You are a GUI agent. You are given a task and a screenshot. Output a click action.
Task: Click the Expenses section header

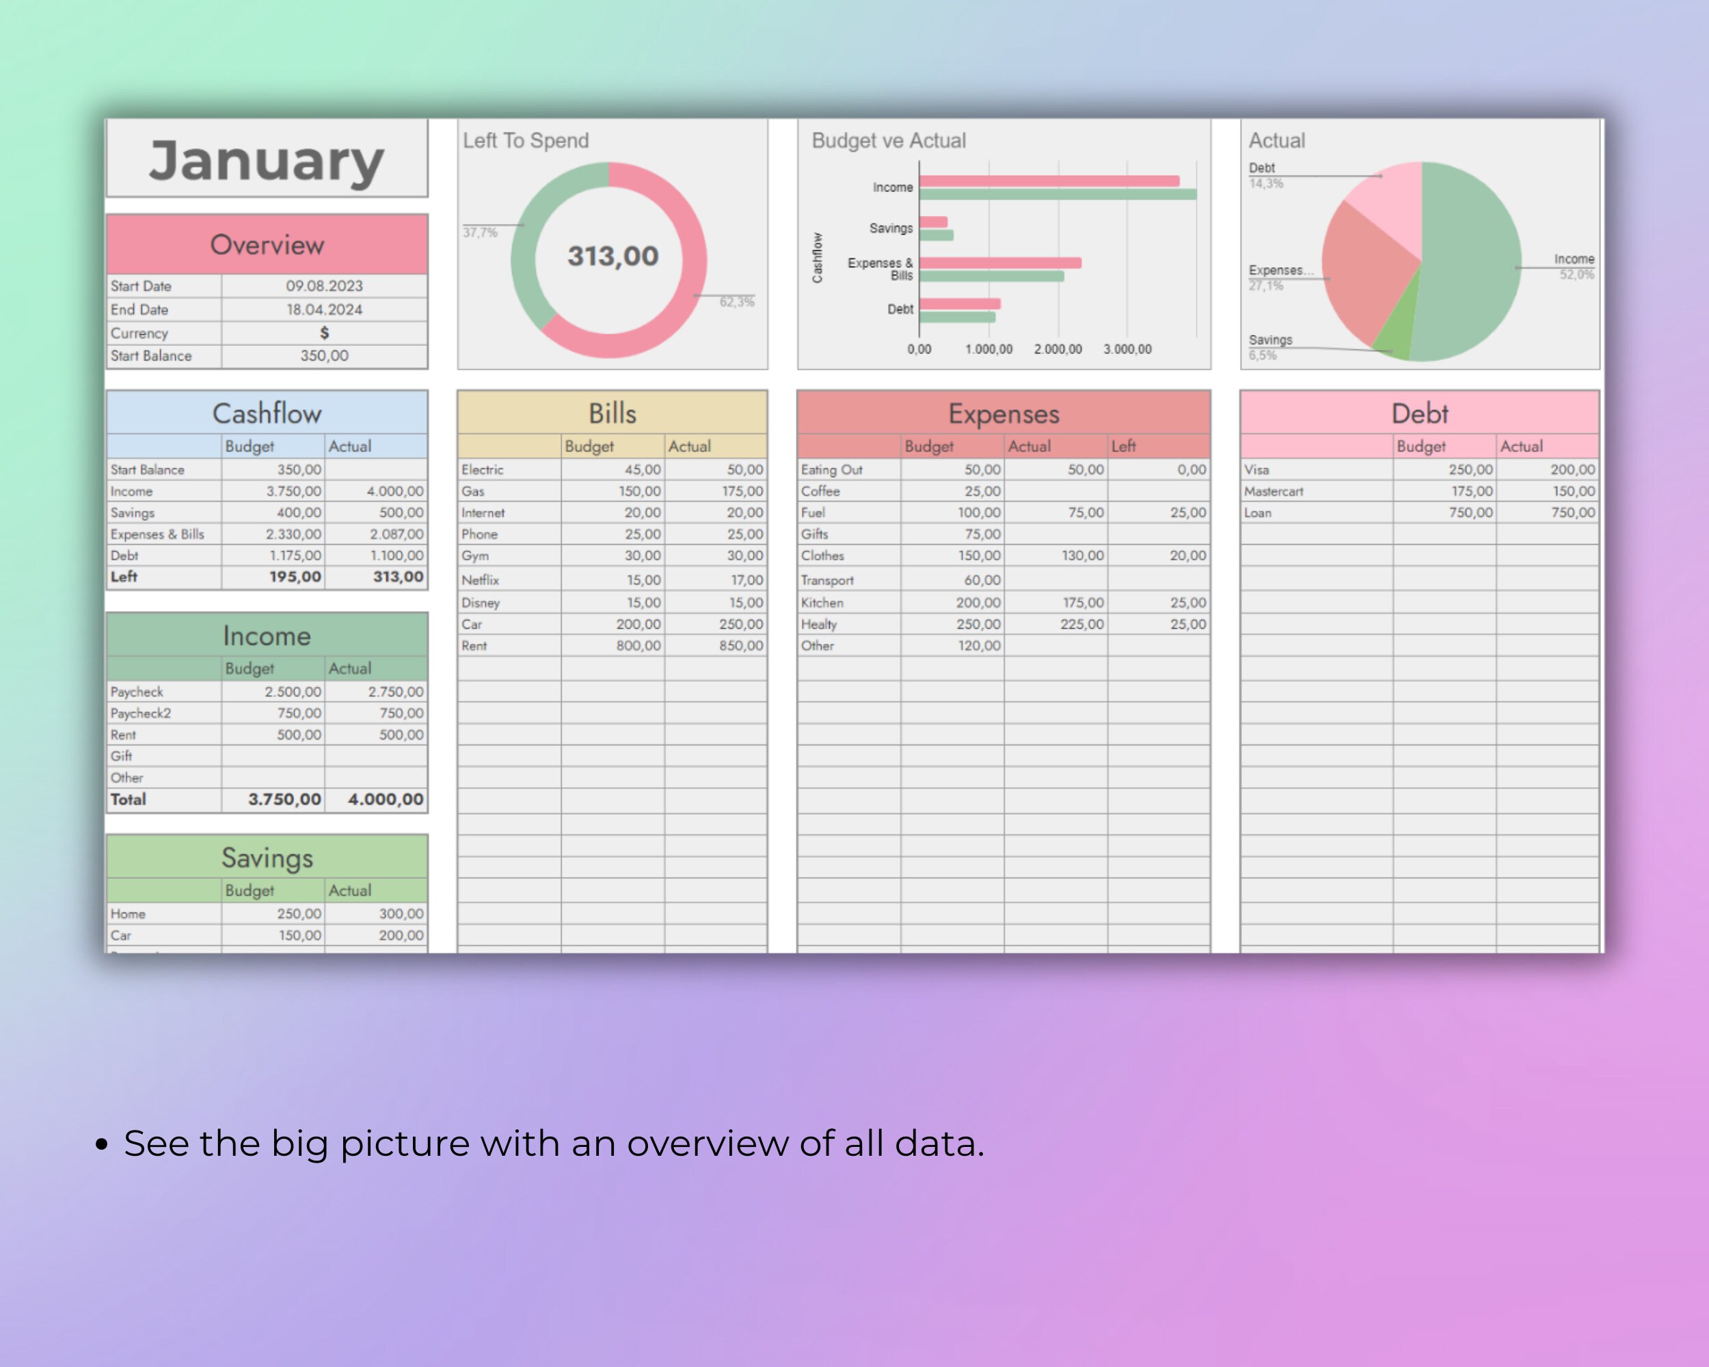[x=1002, y=413]
